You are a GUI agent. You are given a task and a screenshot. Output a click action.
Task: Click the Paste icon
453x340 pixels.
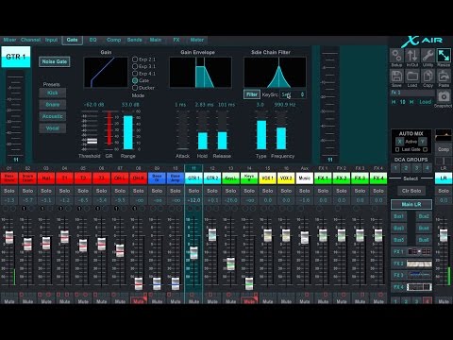coord(444,76)
